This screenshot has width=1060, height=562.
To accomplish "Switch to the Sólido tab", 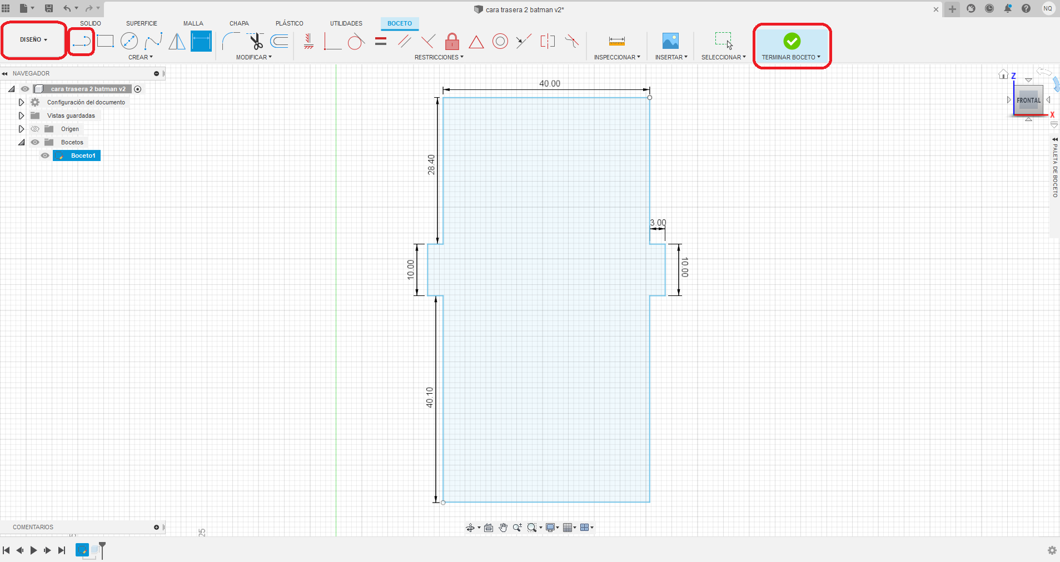I will click(91, 23).
